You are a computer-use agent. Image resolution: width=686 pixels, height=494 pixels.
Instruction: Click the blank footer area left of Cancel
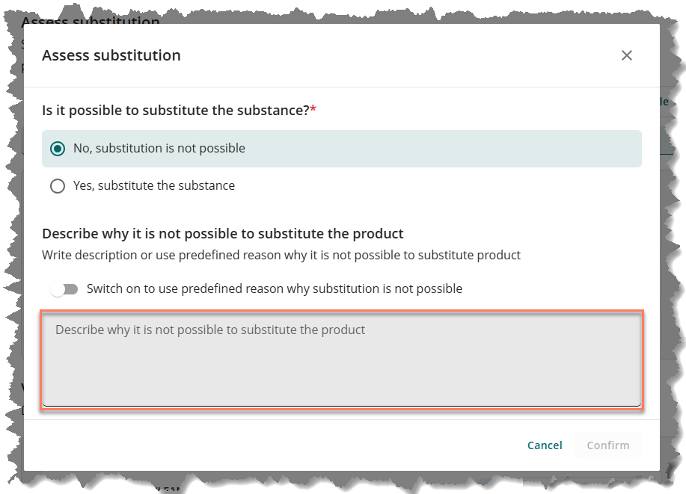point(262,445)
